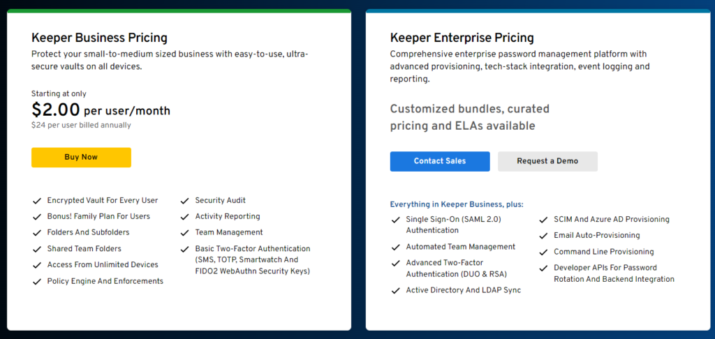
Task: Click the 'Encrypted Vault For Every User' text
Action: [x=103, y=200]
